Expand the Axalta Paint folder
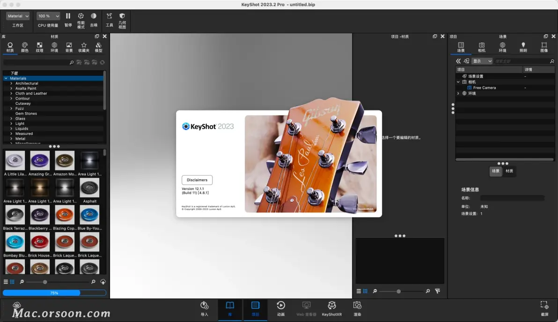The width and height of the screenshot is (558, 322). (x=11, y=88)
